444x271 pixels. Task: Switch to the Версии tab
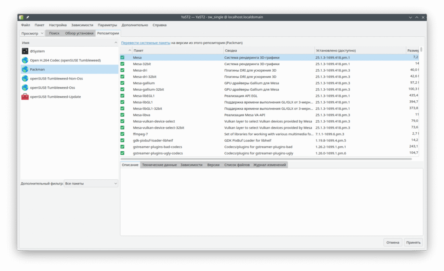[x=213, y=165]
